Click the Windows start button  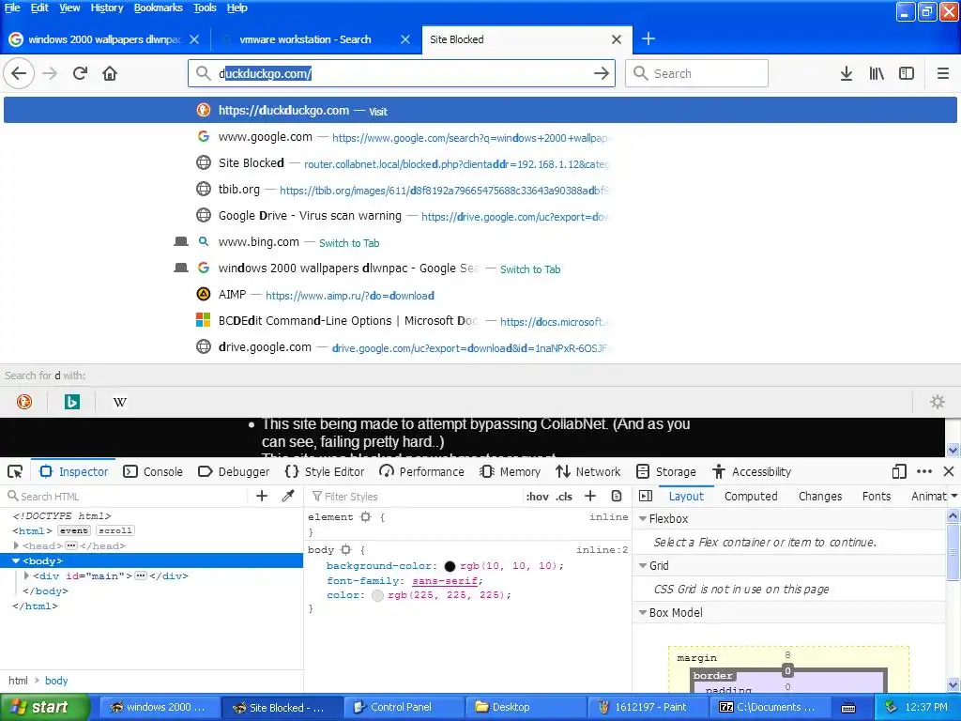tap(44, 708)
